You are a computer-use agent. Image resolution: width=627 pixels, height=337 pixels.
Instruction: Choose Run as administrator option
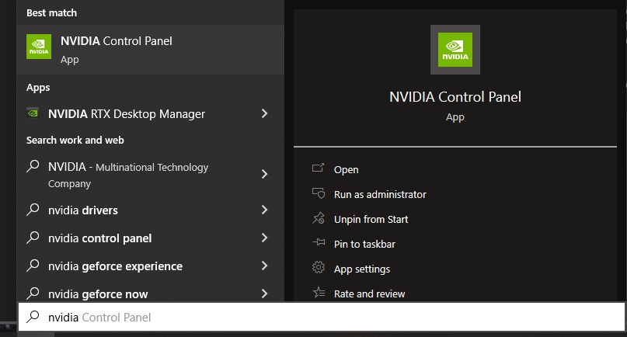tap(380, 194)
